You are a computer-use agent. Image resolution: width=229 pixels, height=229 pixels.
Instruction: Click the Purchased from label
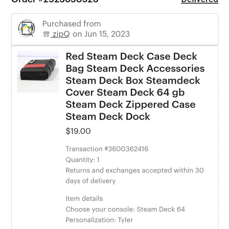click(x=72, y=24)
